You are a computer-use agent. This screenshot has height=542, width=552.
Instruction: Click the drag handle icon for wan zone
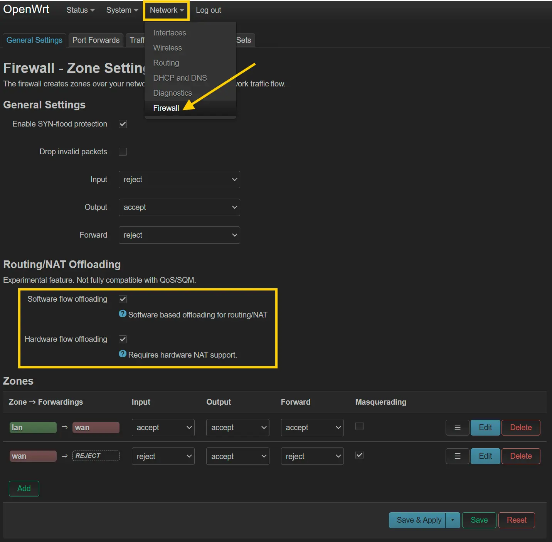pyautogui.click(x=458, y=456)
